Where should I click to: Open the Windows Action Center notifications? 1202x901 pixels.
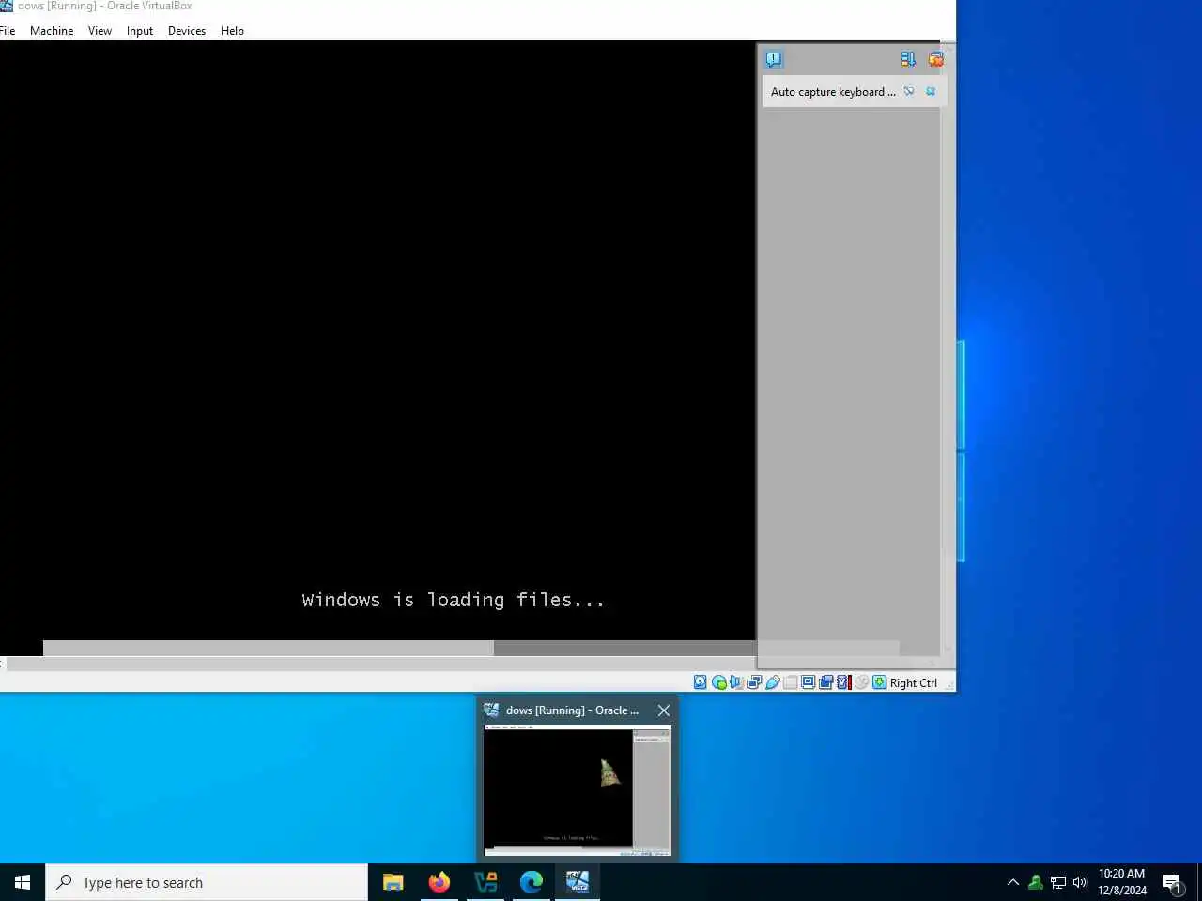tap(1173, 882)
